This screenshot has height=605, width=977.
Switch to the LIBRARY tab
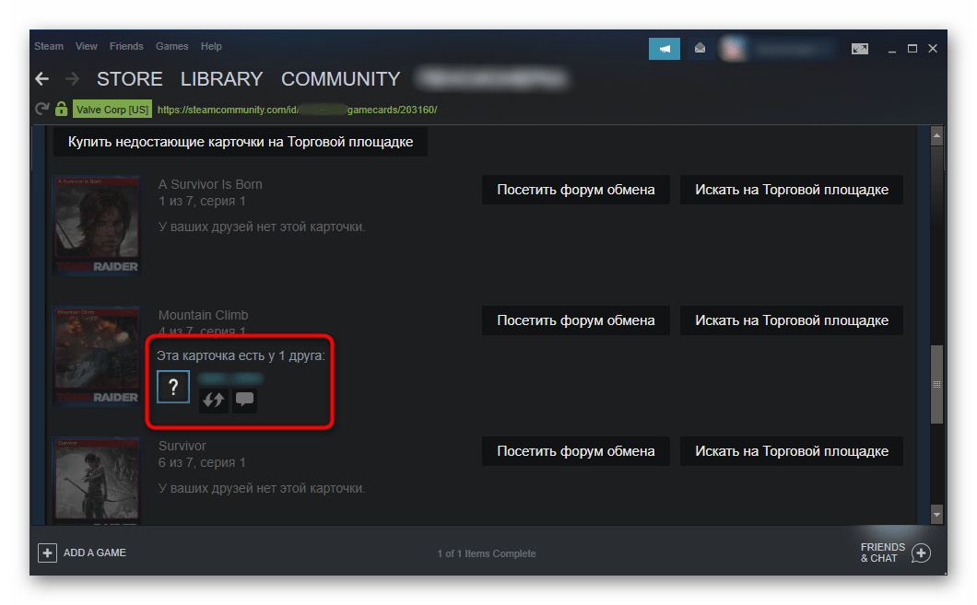[x=221, y=79]
